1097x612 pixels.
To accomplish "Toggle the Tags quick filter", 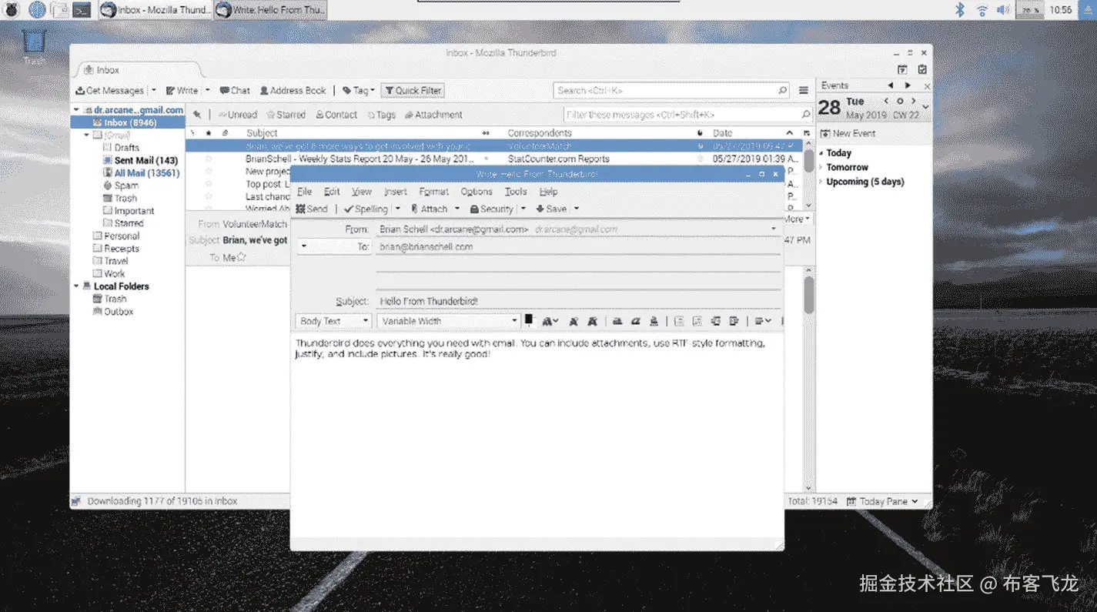I will click(381, 115).
